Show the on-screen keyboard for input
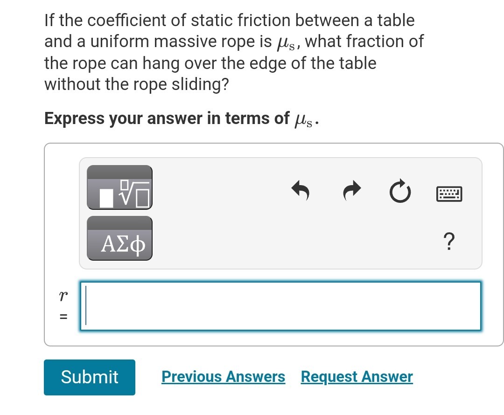The width and height of the screenshot is (504, 415). [449, 194]
